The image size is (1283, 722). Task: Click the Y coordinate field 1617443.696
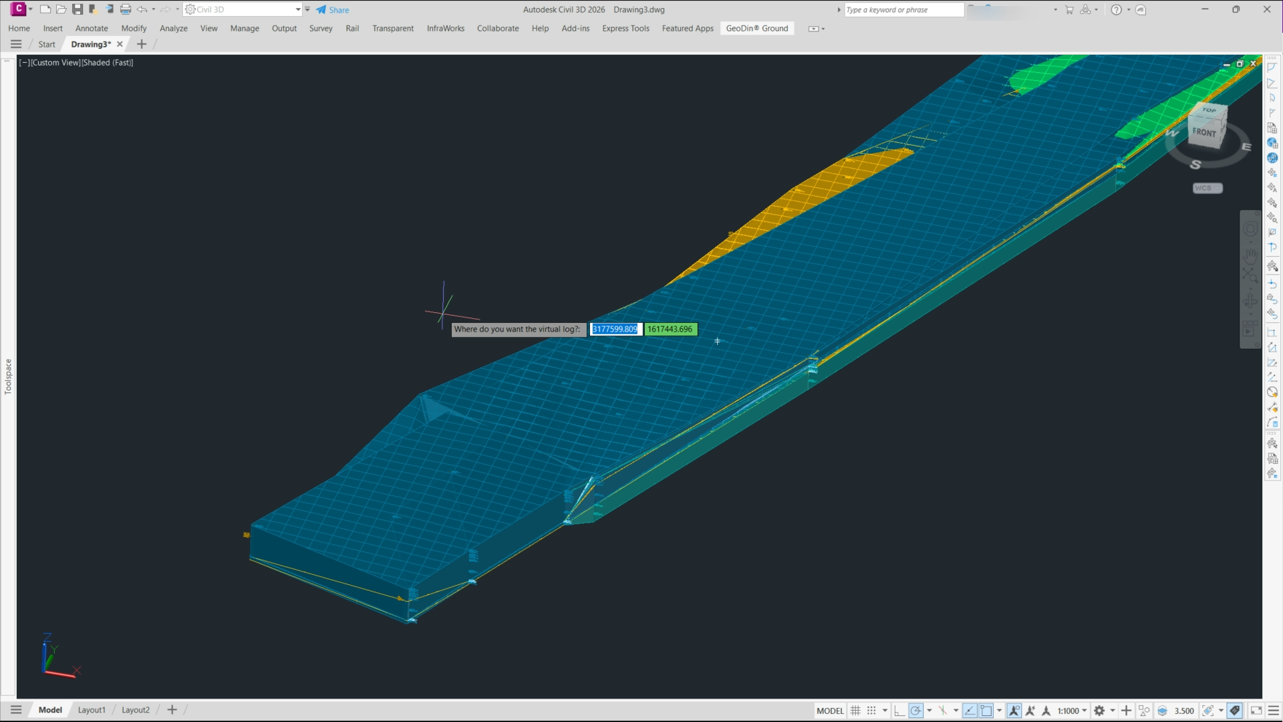click(670, 329)
